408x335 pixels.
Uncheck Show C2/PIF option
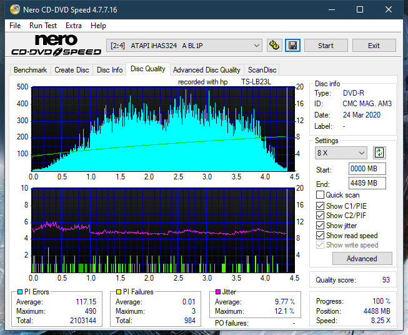click(x=320, y=215)
